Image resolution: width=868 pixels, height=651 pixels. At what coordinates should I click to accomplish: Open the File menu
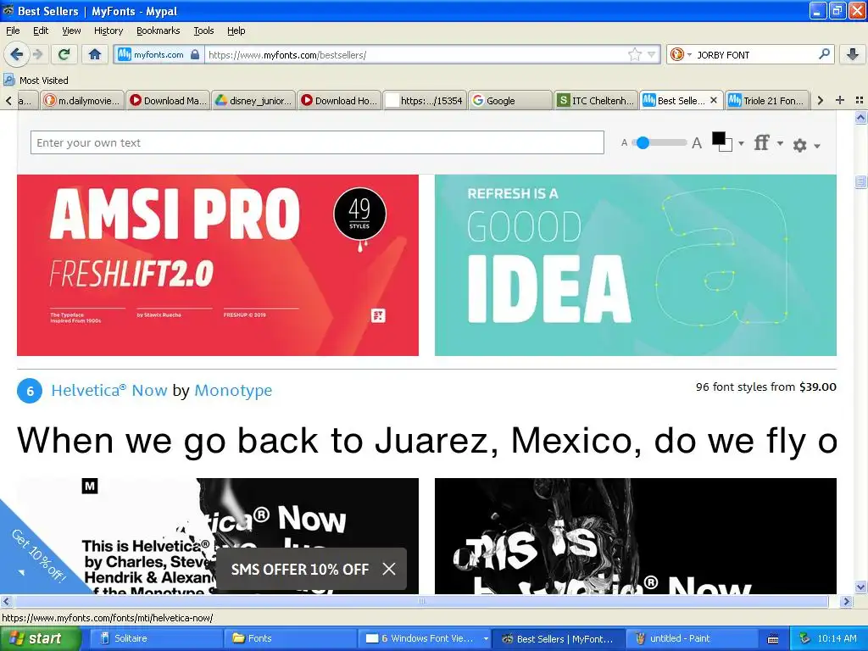coord(13,31)
